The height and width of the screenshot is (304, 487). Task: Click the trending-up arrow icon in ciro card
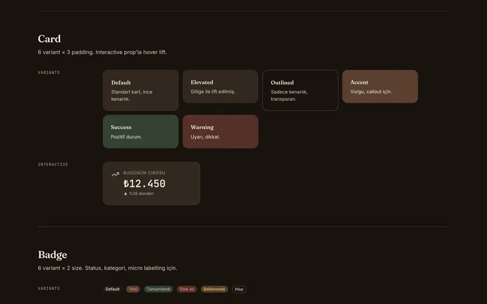coord(115,174)
